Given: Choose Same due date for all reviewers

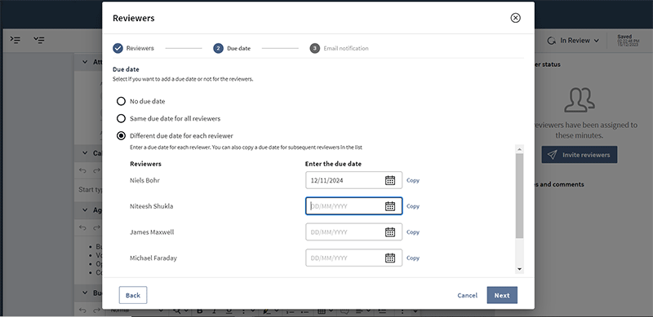Looking at the screenshot, I should 121,118.
